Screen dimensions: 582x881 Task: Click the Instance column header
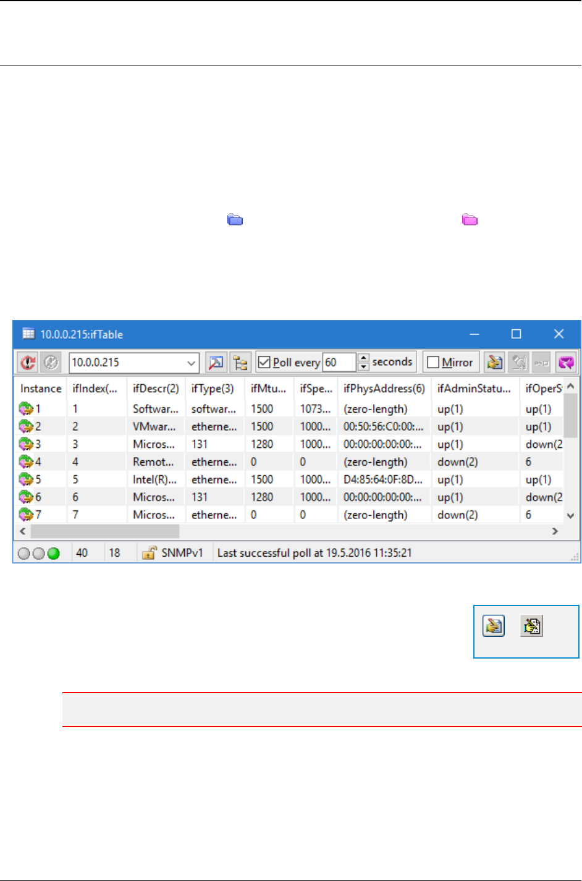[x=41, y=388]
